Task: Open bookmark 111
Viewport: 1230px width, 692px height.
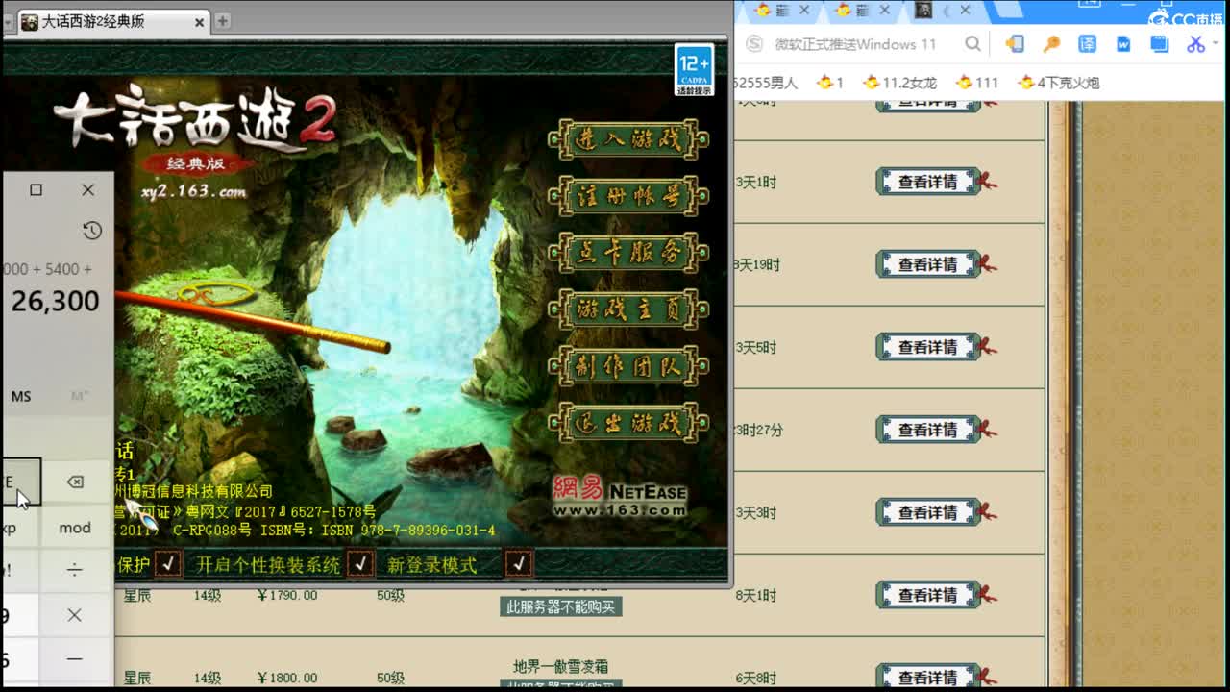Action: (x=978, y=83)
